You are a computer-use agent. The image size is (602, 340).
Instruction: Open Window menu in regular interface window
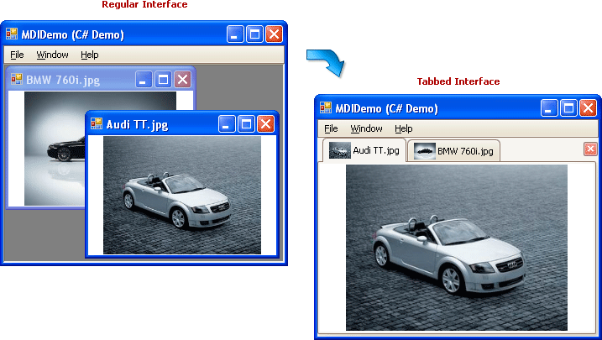point(53,55)
